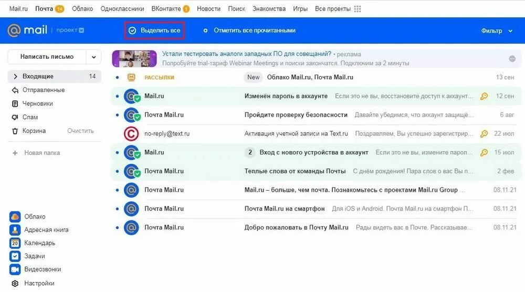Open the all projects grid icon
The width and height of the screenshot is (525, 292).
click(357, 9)
